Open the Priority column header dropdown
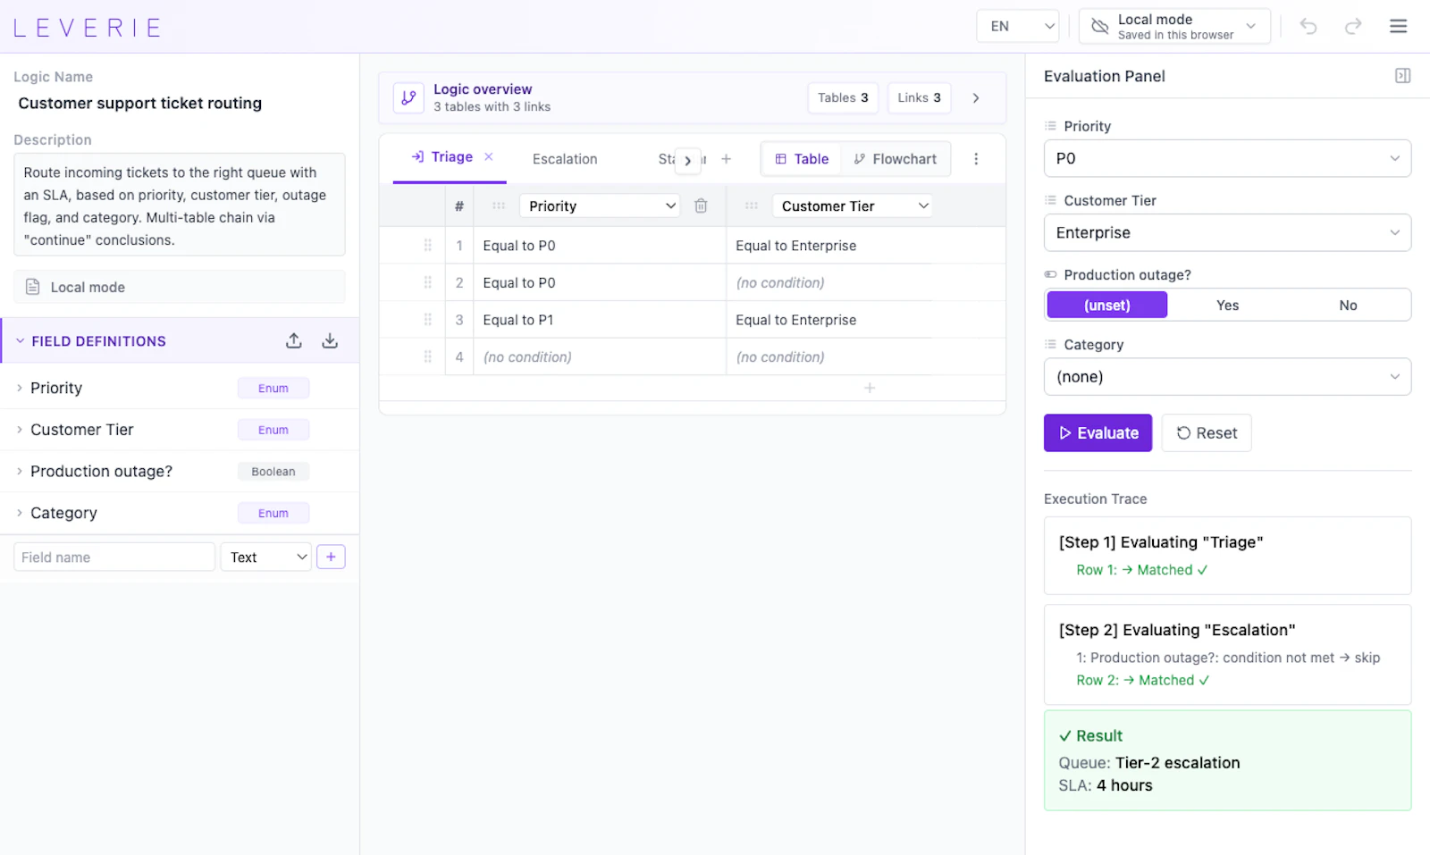Image resolution: width=1430 pixels, height=855 pixels. coord(600,205)
